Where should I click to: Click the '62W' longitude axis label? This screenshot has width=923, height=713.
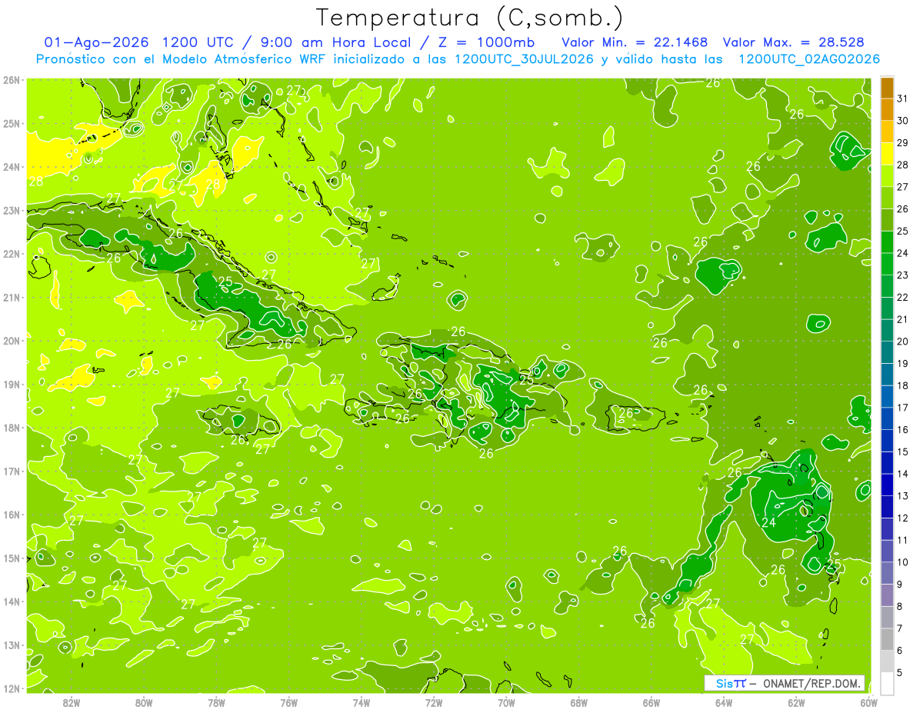(x=796, y=702)
